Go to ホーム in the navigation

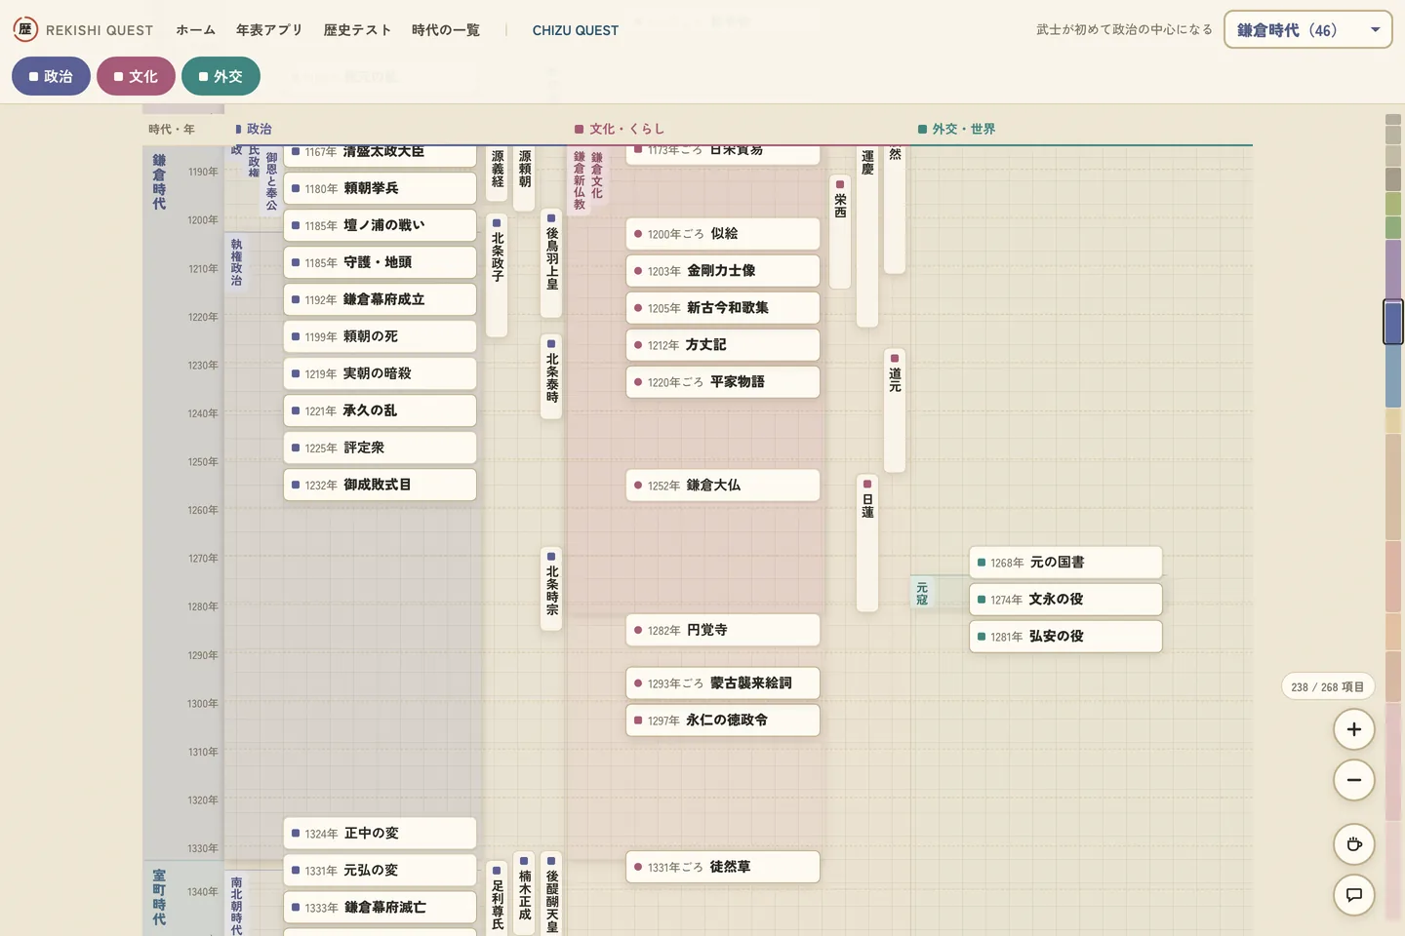195,30
